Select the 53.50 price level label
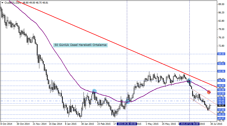The width and height of the screenshot is (227, 126). (x=221, y=93)
